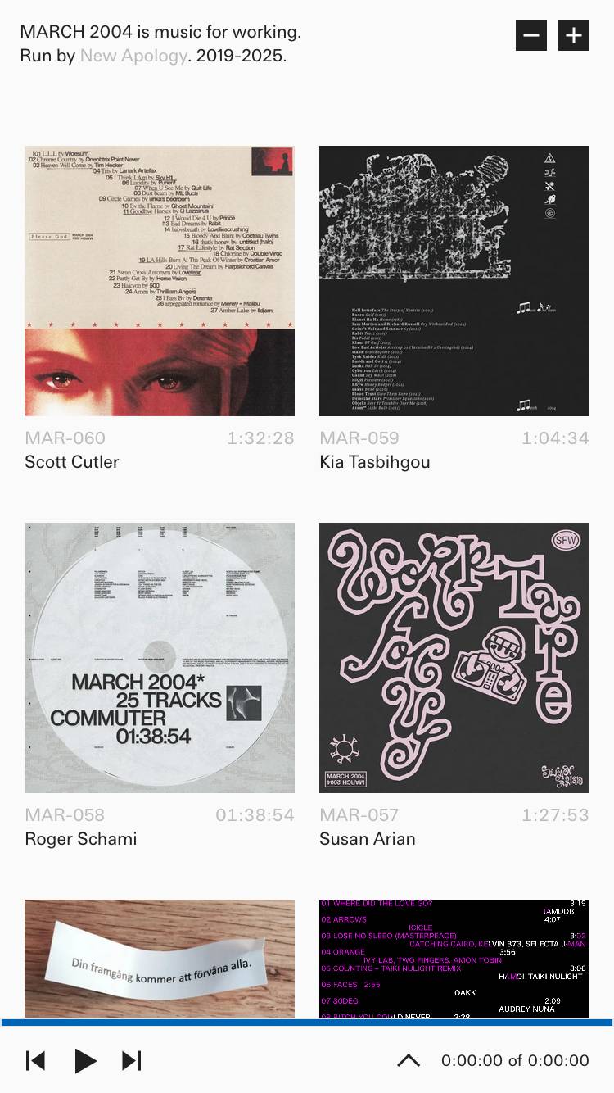Click the MAR-057 catalog label
Viewport: 614px width, 1093px height.
coord(359,814)
